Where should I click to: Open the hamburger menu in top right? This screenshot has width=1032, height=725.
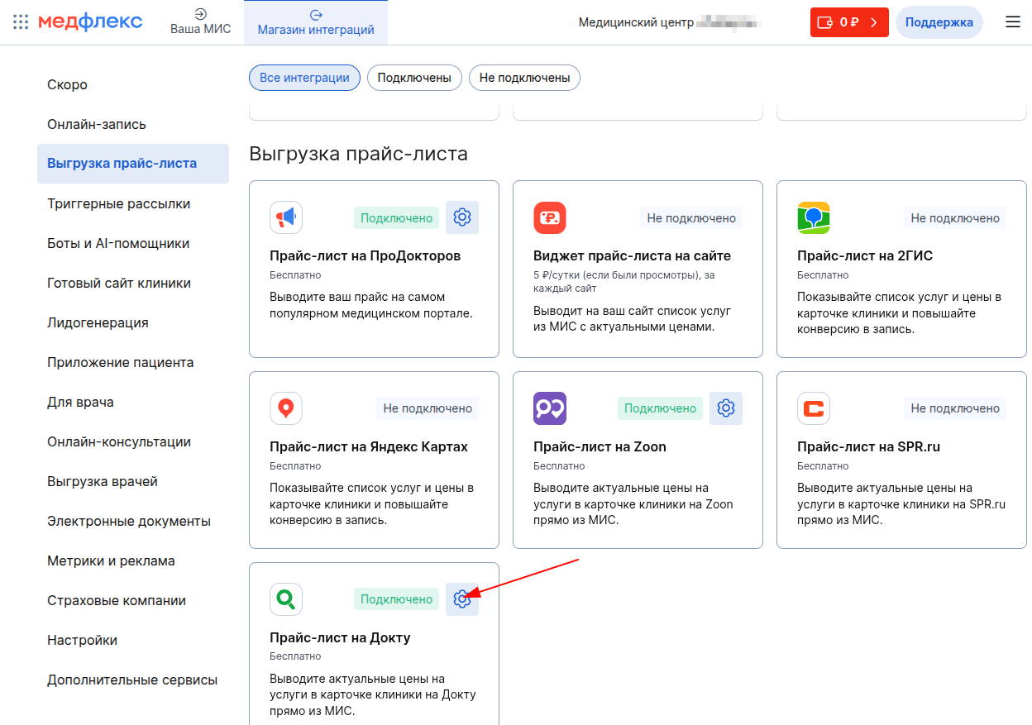click(1013, 22)
